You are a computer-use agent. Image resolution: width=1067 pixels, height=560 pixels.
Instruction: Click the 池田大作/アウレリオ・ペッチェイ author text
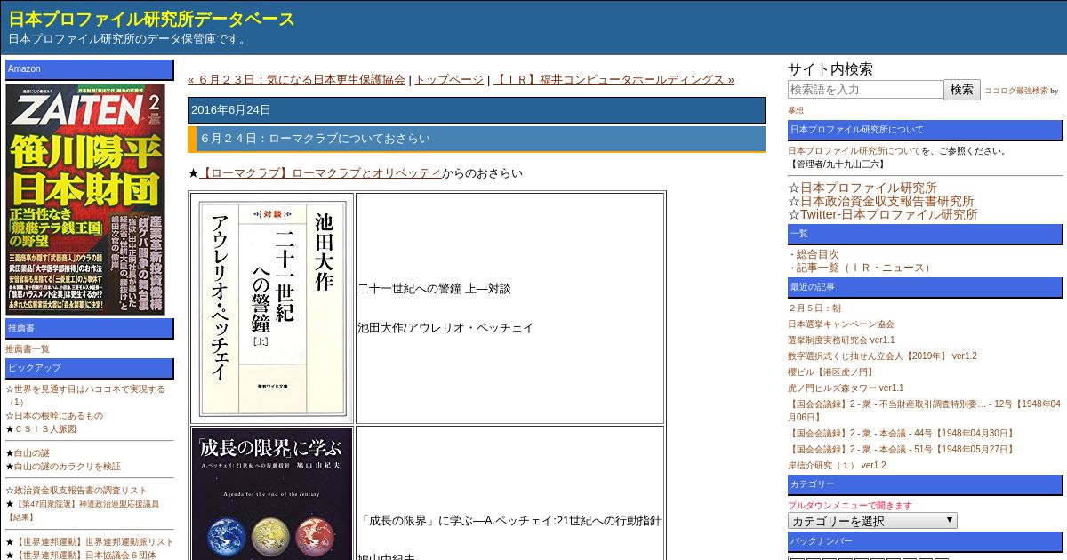coord(445,328)
